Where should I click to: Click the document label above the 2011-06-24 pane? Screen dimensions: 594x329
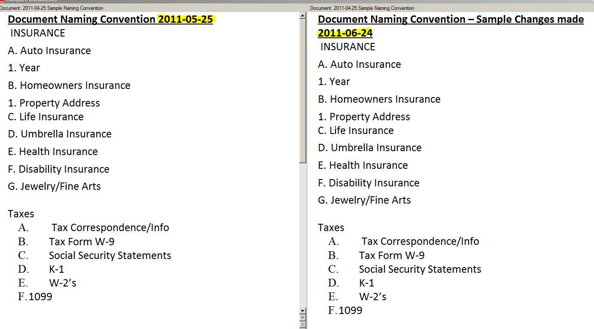coord(362,8)
